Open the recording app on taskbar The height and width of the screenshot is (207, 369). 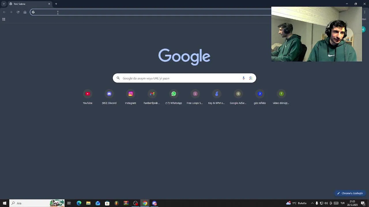click(135, 203)
